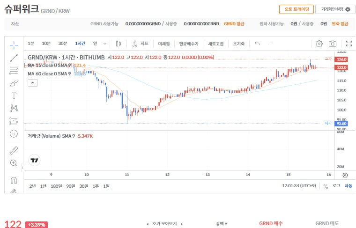Image resolution: width=356 pixels, height=228 pixels.
Task: Switch chart to fullscreen mode
Action: click(x=349, y=44)
